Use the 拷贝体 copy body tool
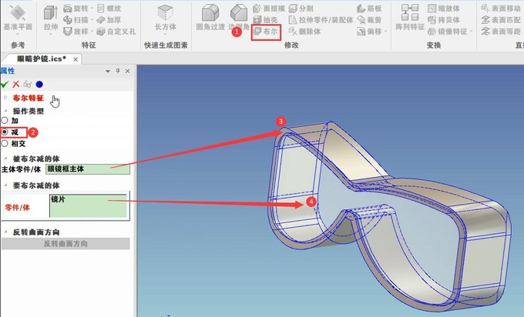Image resolution: width=524 pixels, height=317 pixels. (x=444, y=20)
